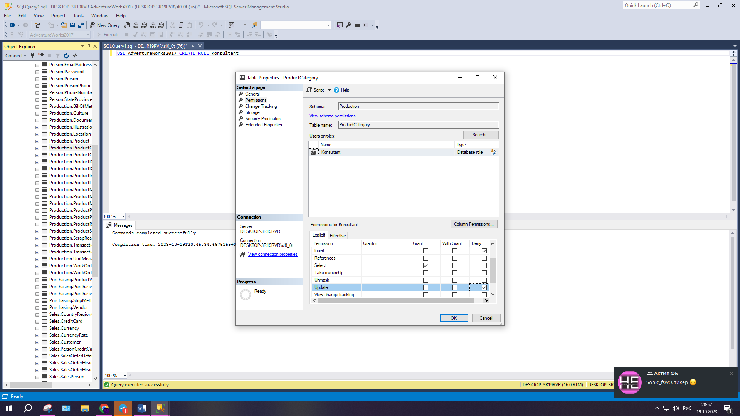
Task: Click the Help icon in Table Properties dialog
Action: [x=336, y=90]
